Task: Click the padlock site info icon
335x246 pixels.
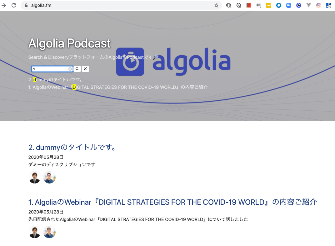Action: pos(26,5)
